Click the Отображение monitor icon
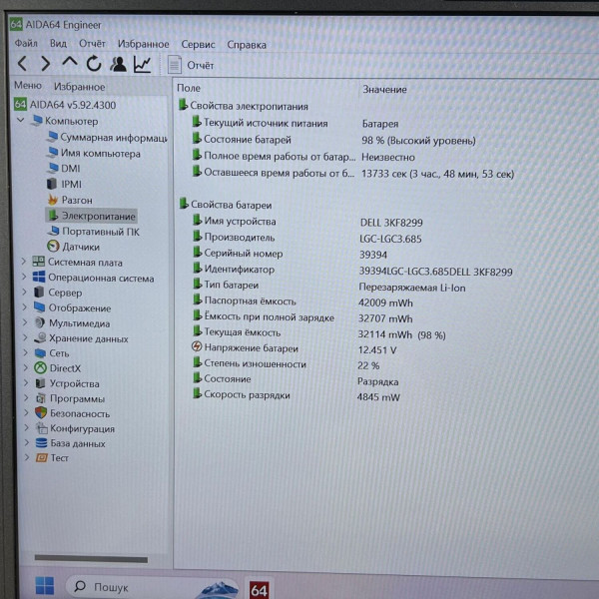The height and width of the screenshot is (599, 599). pyautogui.click(x=39, y=307)
